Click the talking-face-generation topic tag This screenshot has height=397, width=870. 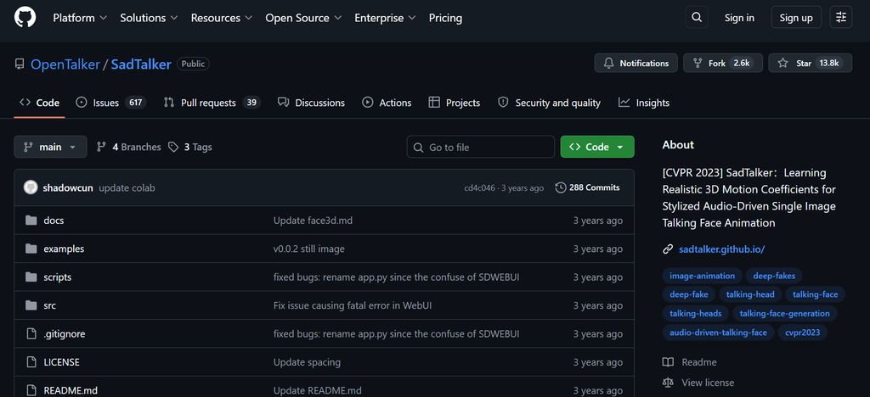point(784,313)
